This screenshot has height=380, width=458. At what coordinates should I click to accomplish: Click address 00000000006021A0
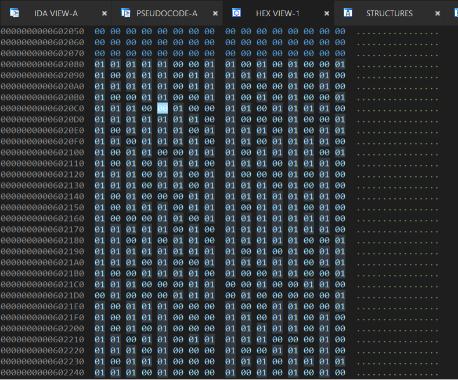click(42, 262)
